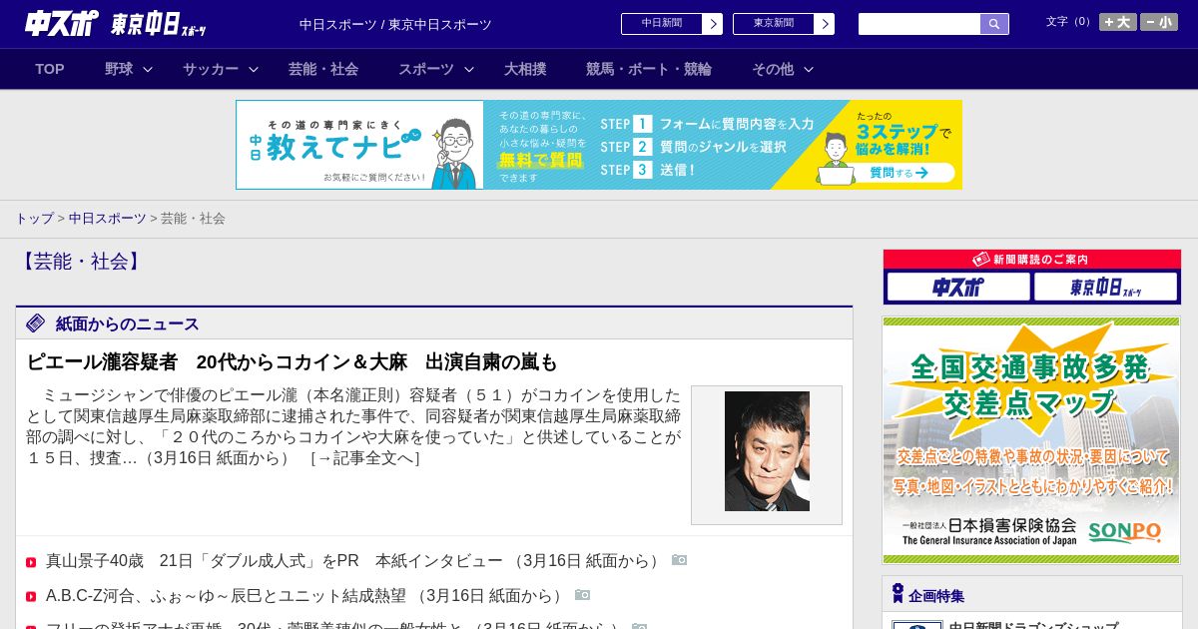Open the サッカー navigation menu

[x=211, y=69]
